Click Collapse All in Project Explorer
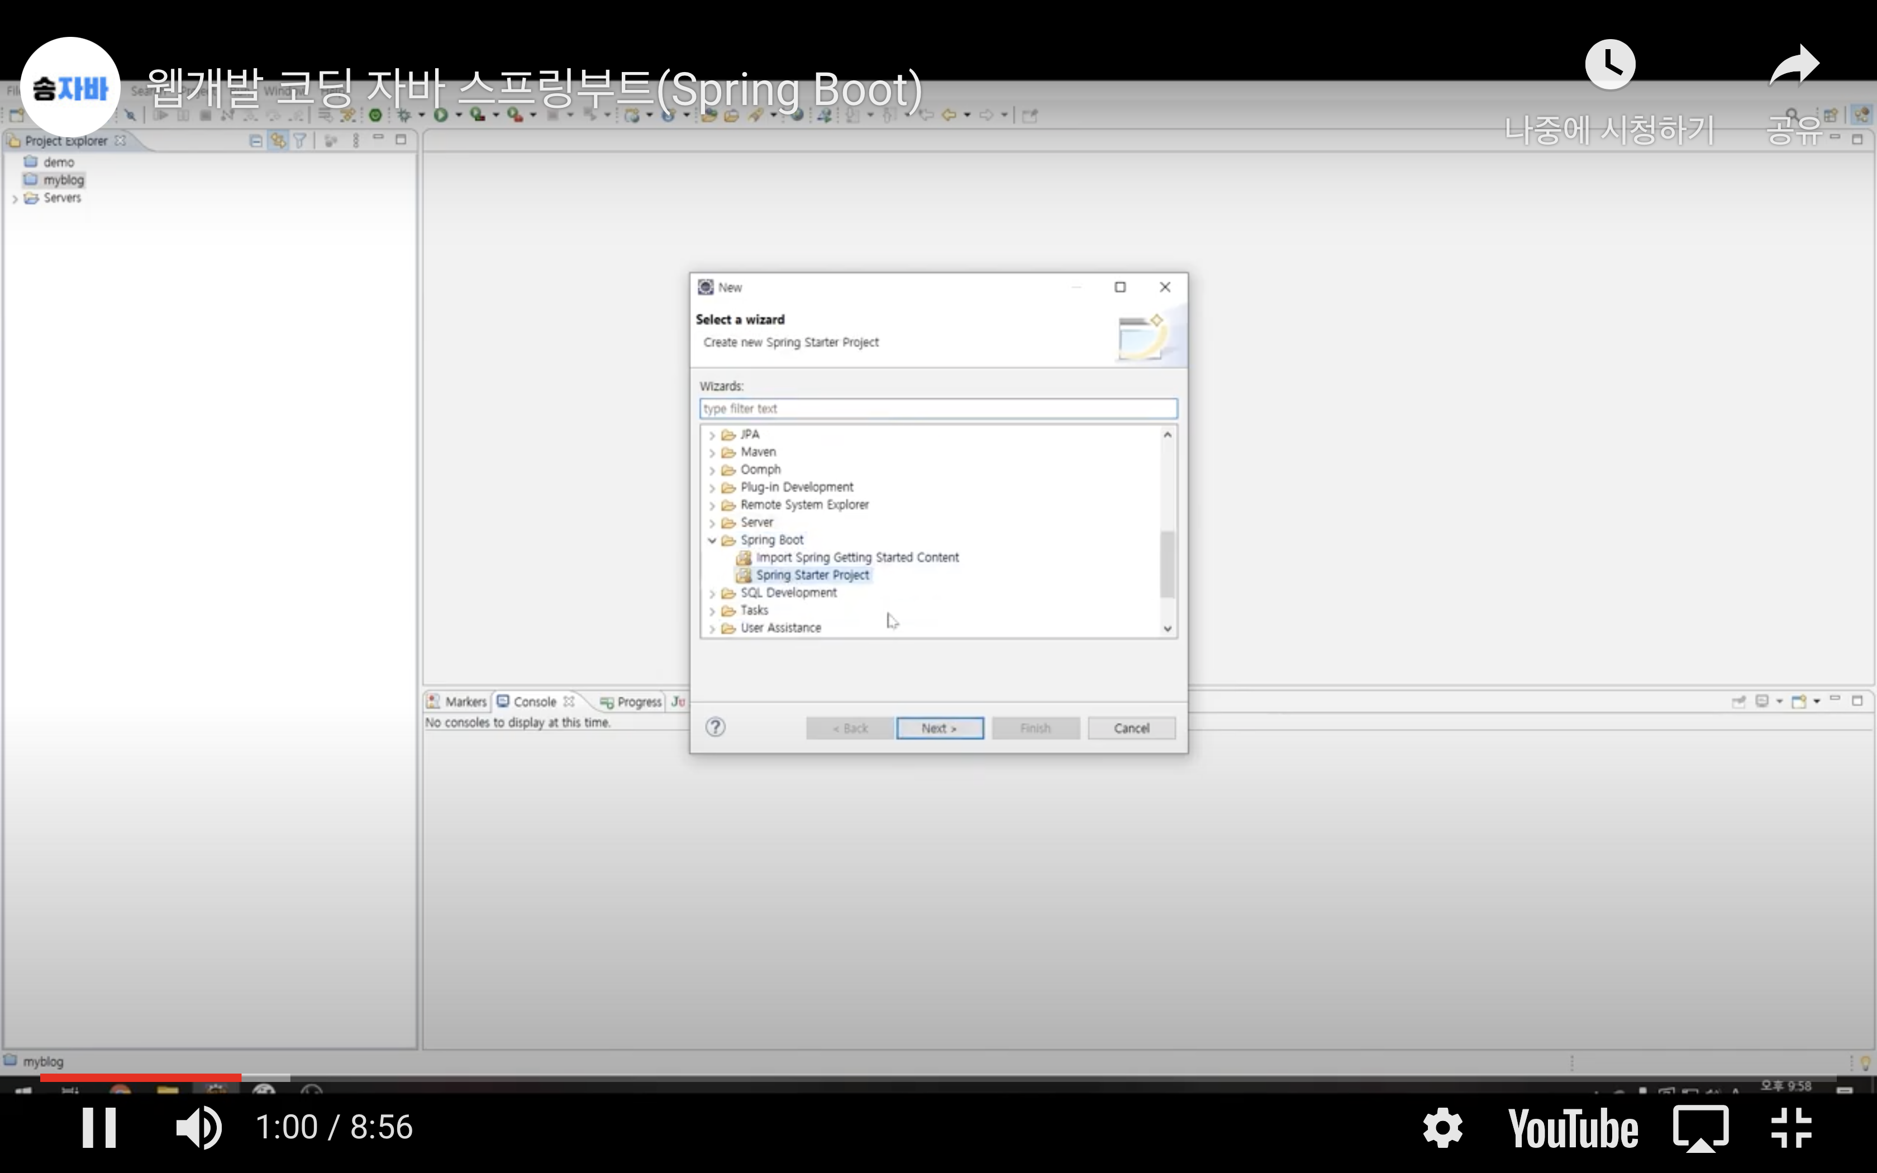 click(x=256, y=140)
